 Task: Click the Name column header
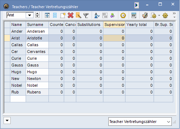[x=18, y=25]
